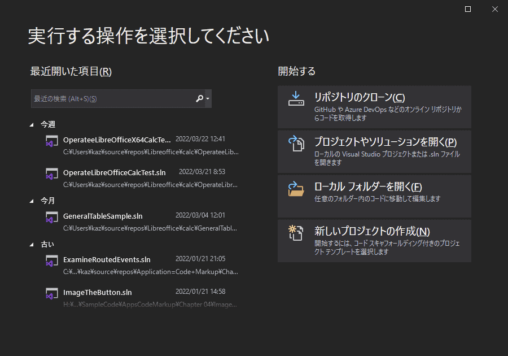
Task: Click the open local folder icon
Action: click(296, 189)
